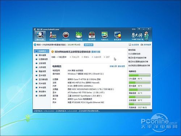181x136 pixels.
Task: Click 生成报告 generate report
Action: tap(134, 45)
